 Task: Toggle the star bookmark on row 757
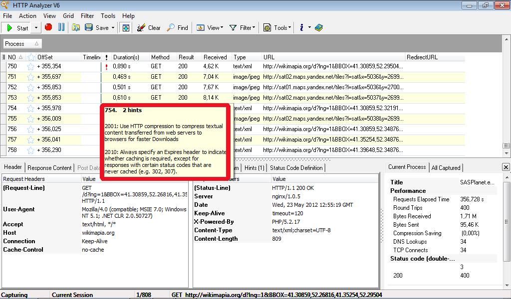coord(30,140)
